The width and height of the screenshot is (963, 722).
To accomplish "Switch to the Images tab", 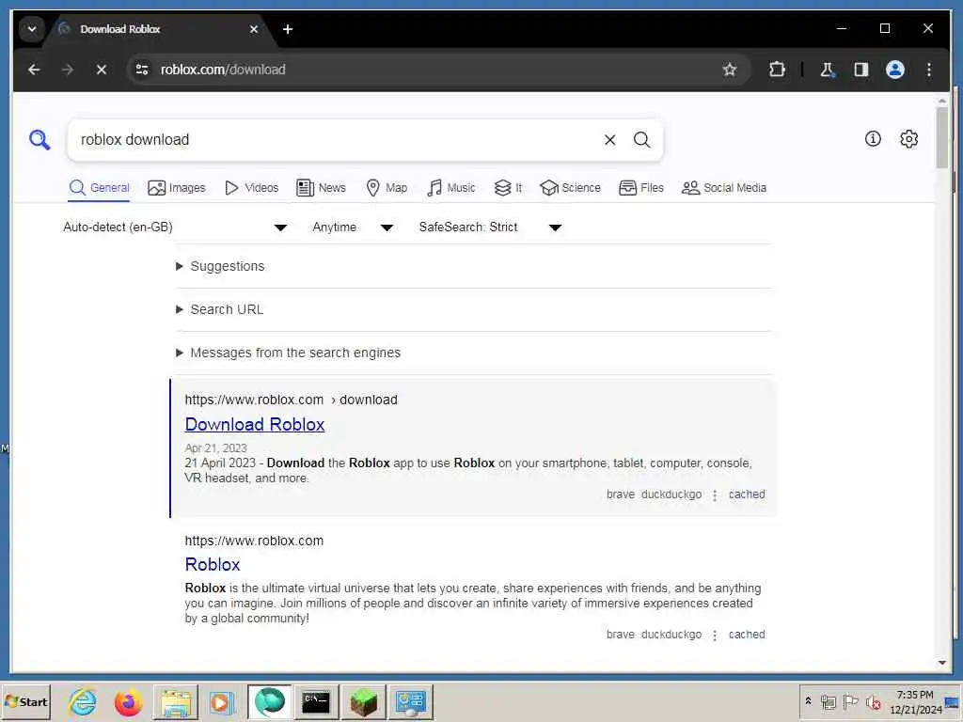I will coord(177,188).
